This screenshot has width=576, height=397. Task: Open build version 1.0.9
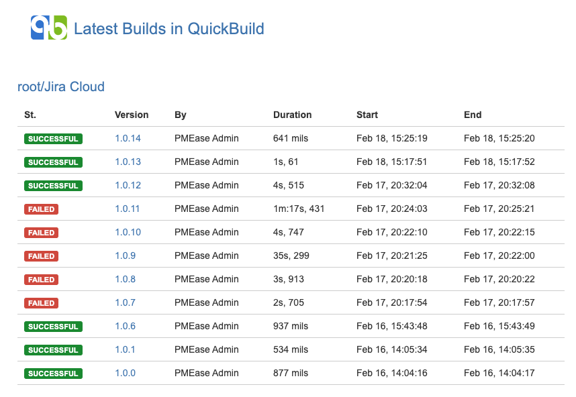(126, 256)
